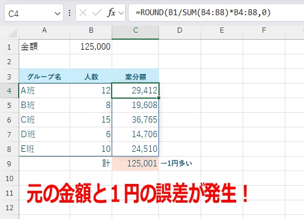Viewport: 304px width, 219px height.
Task: Click the 計 label cell
Action: 91,164
